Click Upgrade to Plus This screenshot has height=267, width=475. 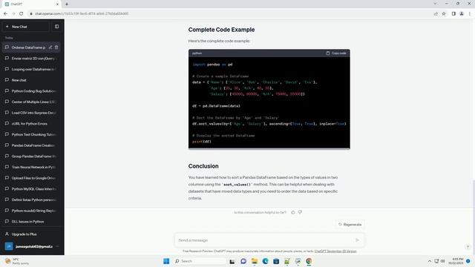tap(31, 234)
